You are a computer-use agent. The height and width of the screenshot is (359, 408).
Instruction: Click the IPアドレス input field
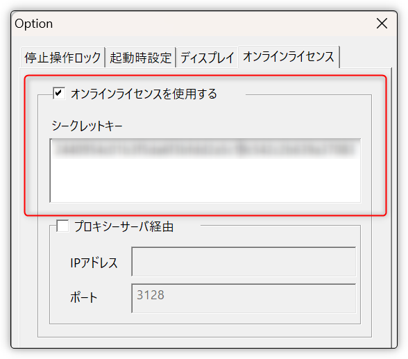(x=244, y=262)
